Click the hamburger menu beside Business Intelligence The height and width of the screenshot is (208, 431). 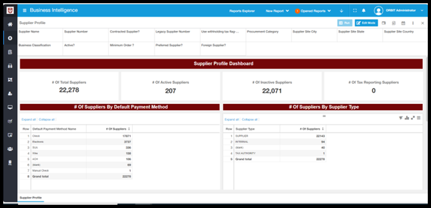[25, 10]
